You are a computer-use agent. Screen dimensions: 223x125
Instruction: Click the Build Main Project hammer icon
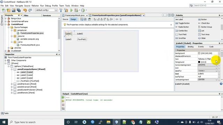click(x=61, y=10)
